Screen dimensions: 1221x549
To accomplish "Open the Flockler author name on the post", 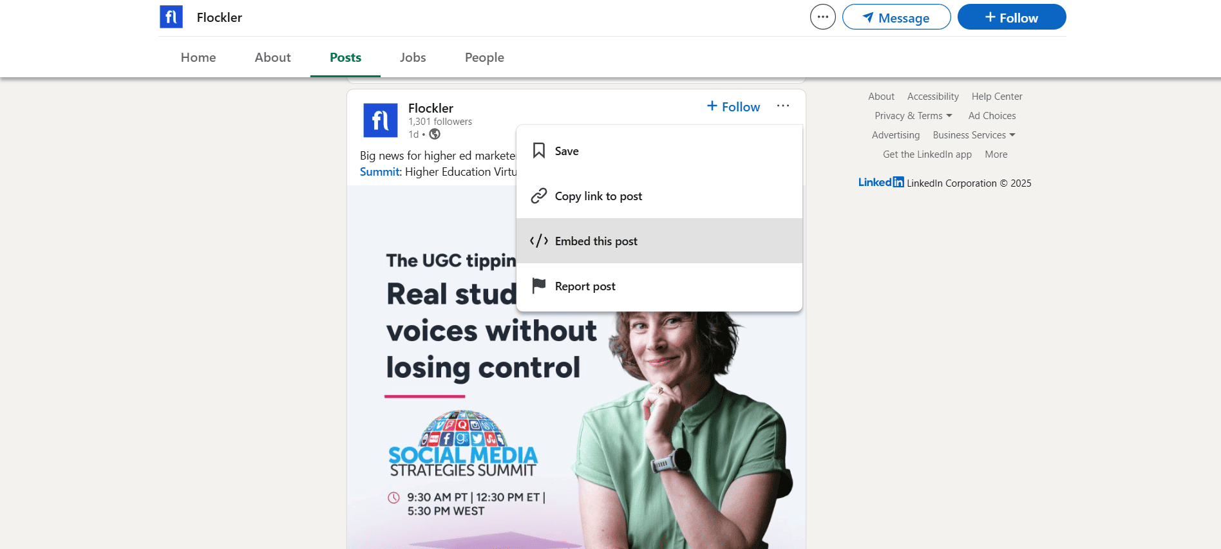I will coord(431,108).
